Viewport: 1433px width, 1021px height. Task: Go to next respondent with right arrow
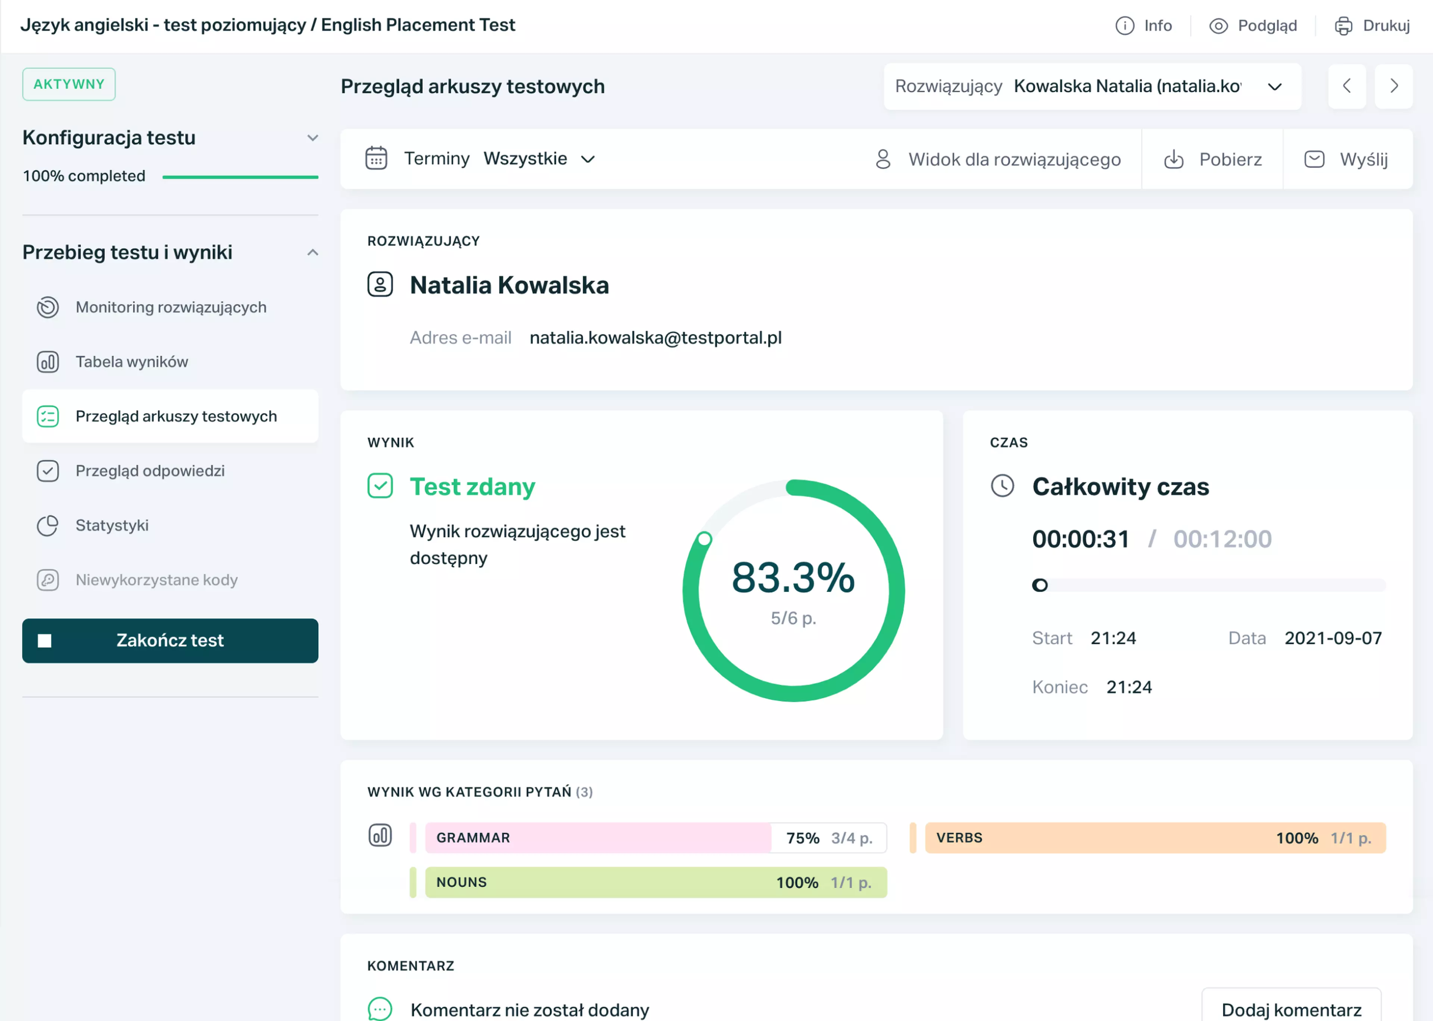[1394, 86]
